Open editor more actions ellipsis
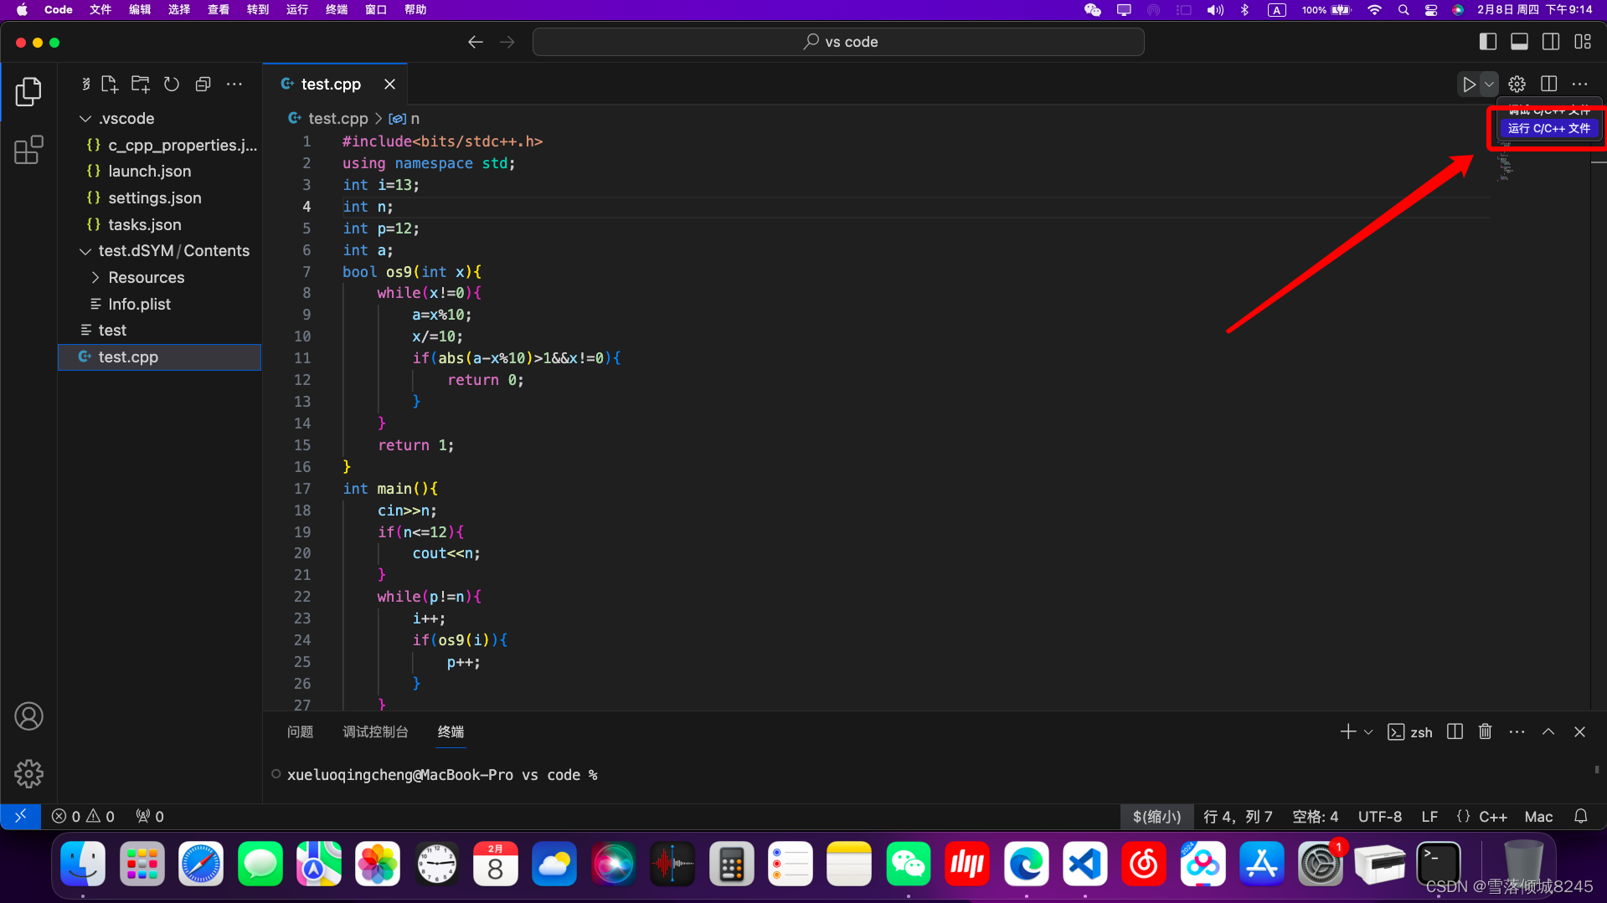 coord(1580,85)
